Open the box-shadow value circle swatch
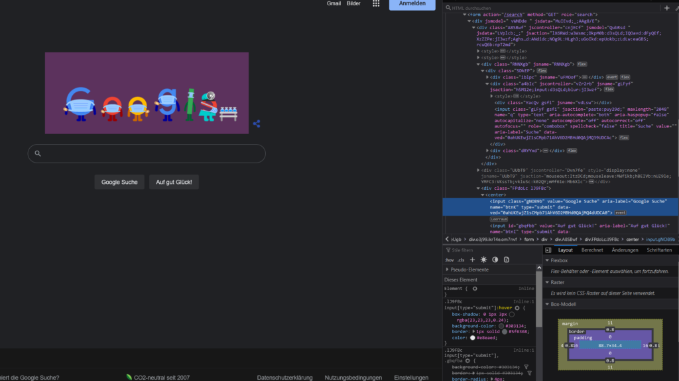The width and height of the screenshot is (679, 381). tap(512, 314)
